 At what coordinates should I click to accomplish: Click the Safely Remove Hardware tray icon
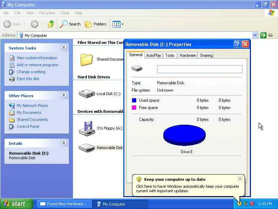click(246, 204)
